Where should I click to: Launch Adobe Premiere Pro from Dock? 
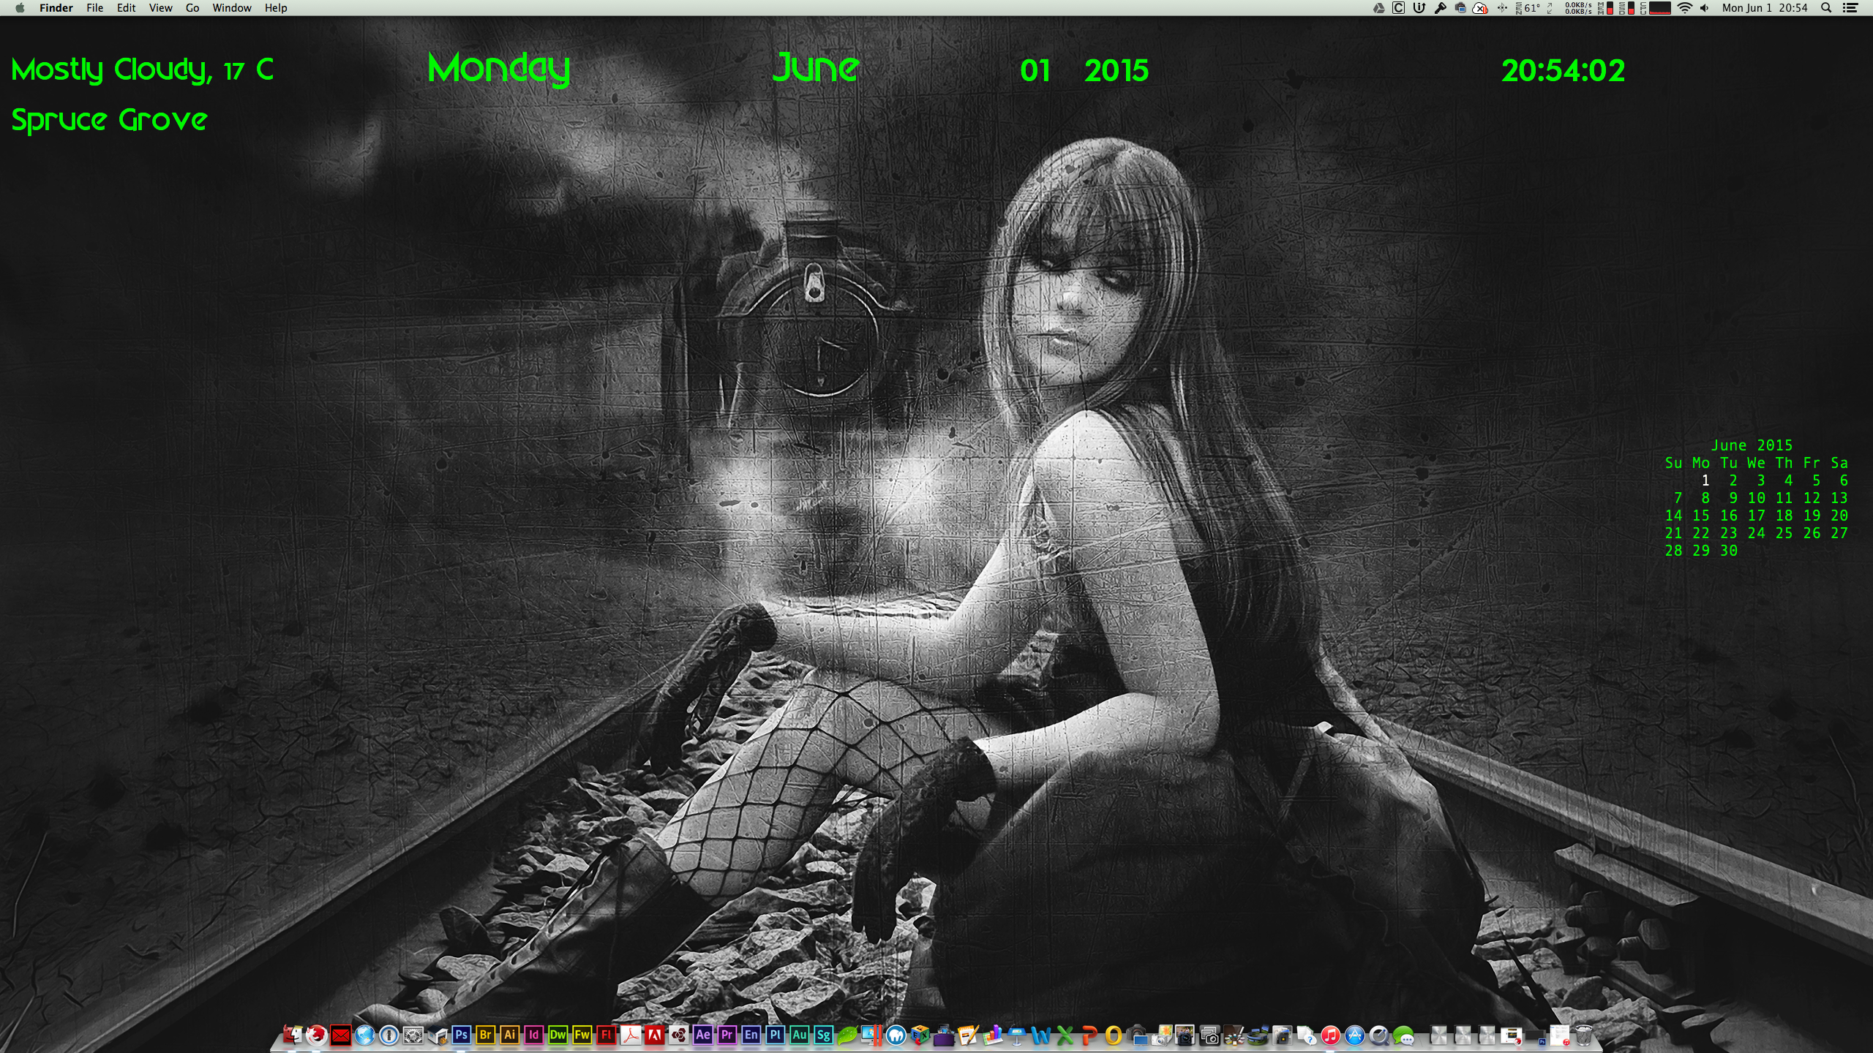[x=727, y=1035]
